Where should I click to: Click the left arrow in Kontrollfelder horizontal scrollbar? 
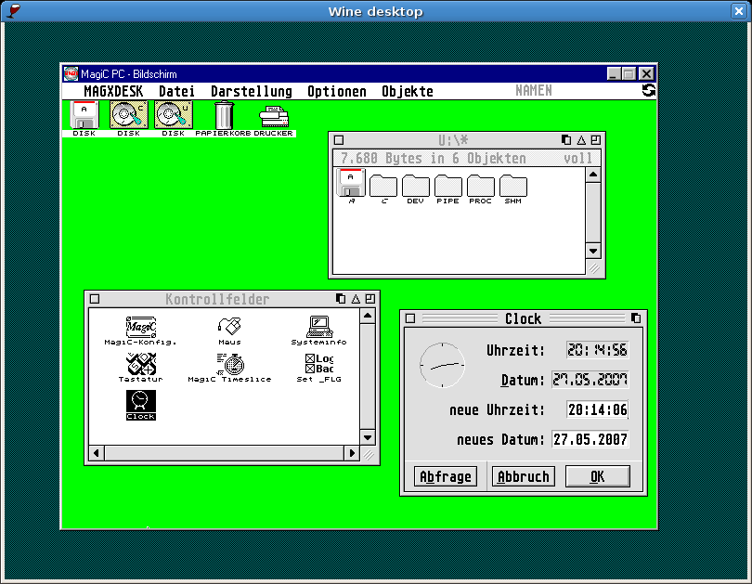pos(97,453)
